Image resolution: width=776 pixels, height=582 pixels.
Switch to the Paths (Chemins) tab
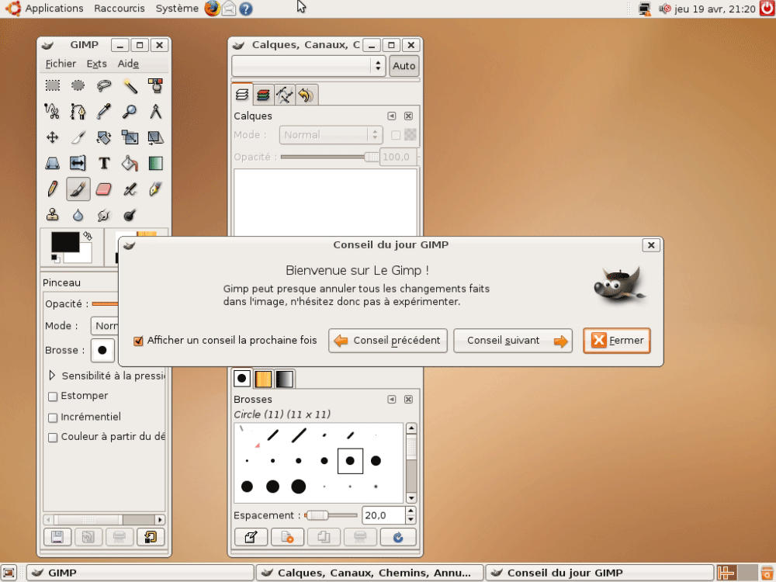pyautogui.click(x=285, y=95)
